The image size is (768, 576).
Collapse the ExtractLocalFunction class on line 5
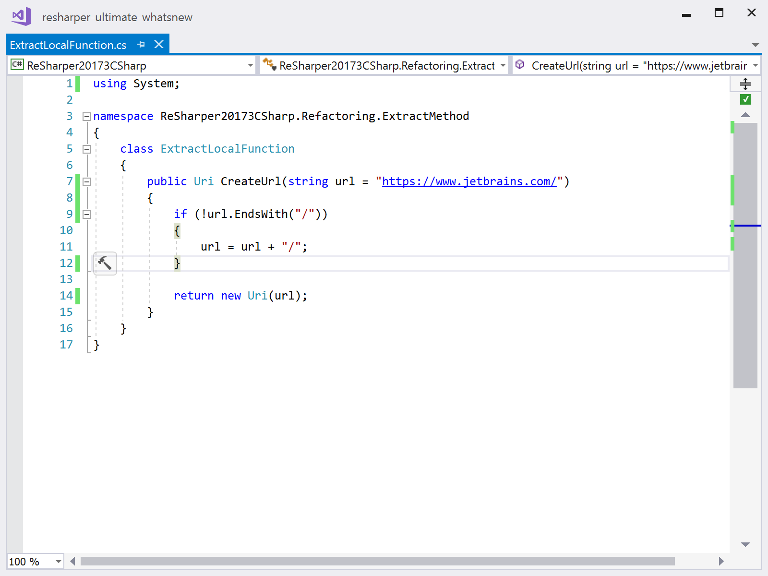tap(86, 149)
